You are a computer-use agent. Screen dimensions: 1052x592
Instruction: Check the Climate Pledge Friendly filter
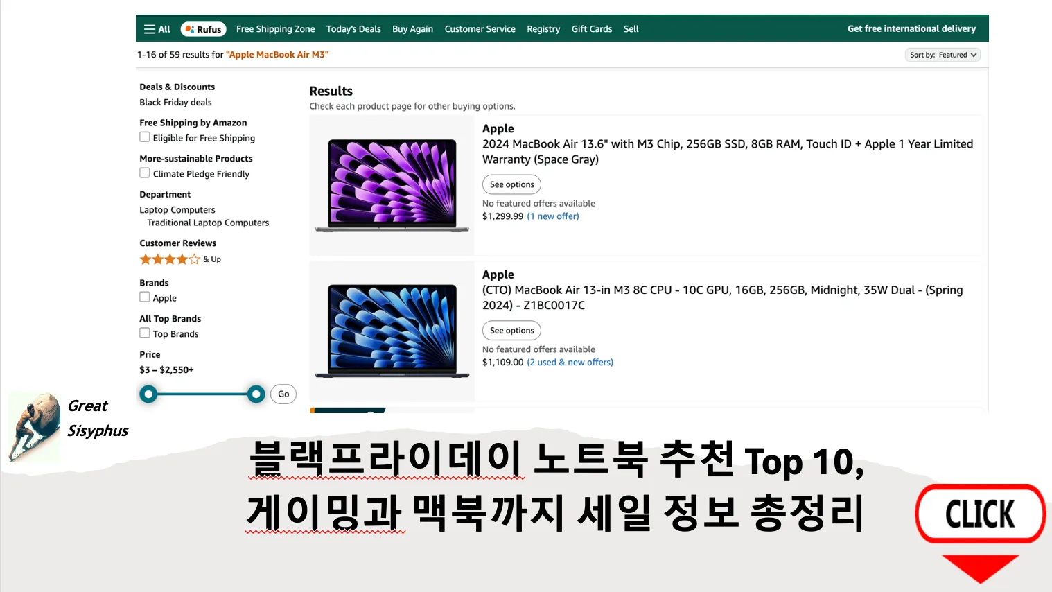click(x=144, y=173)
